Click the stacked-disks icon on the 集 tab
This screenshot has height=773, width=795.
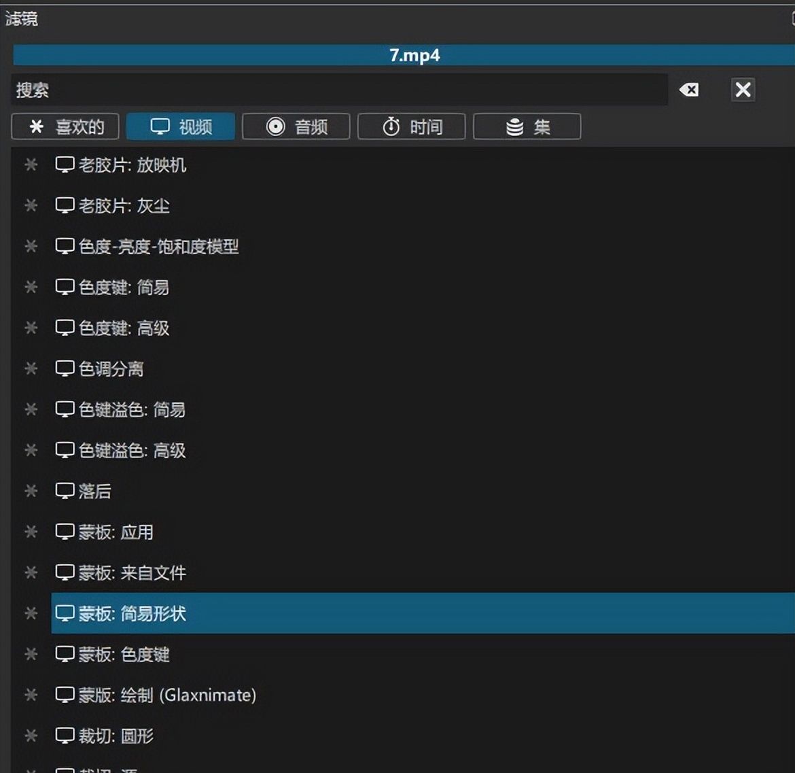pyautogui.click(x=514, y=126)
